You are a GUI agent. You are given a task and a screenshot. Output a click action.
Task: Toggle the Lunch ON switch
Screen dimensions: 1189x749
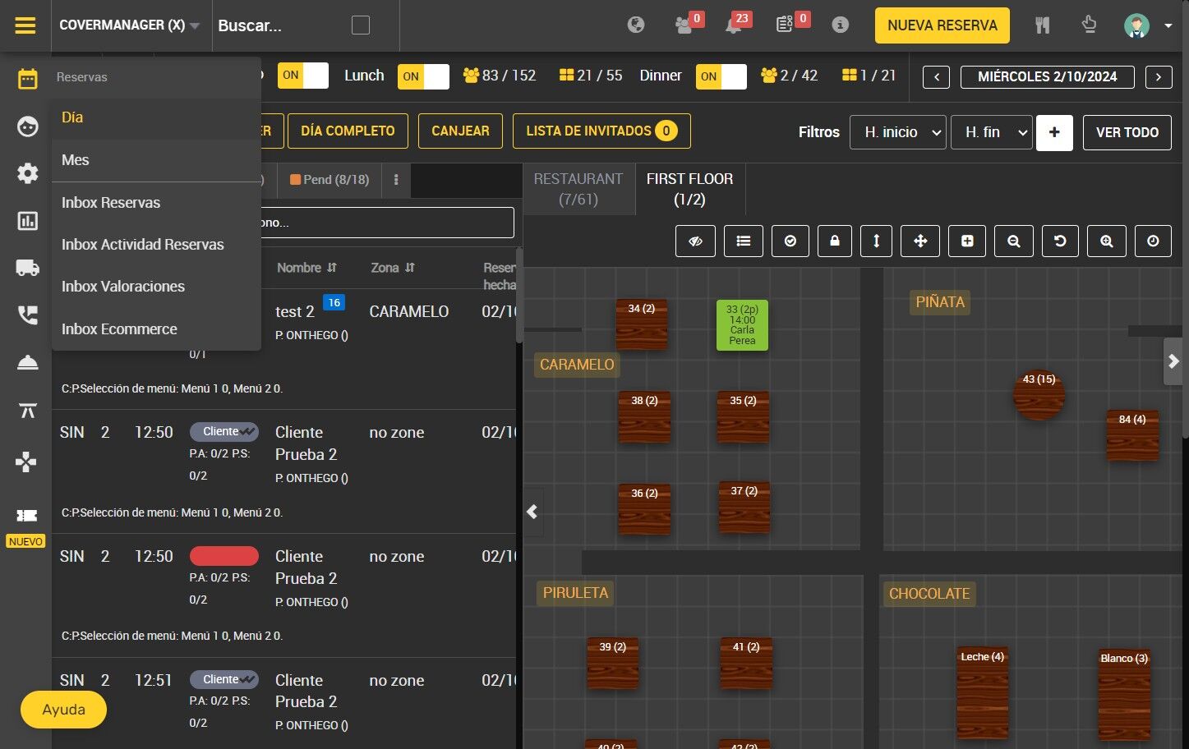[x=423, y=76]
